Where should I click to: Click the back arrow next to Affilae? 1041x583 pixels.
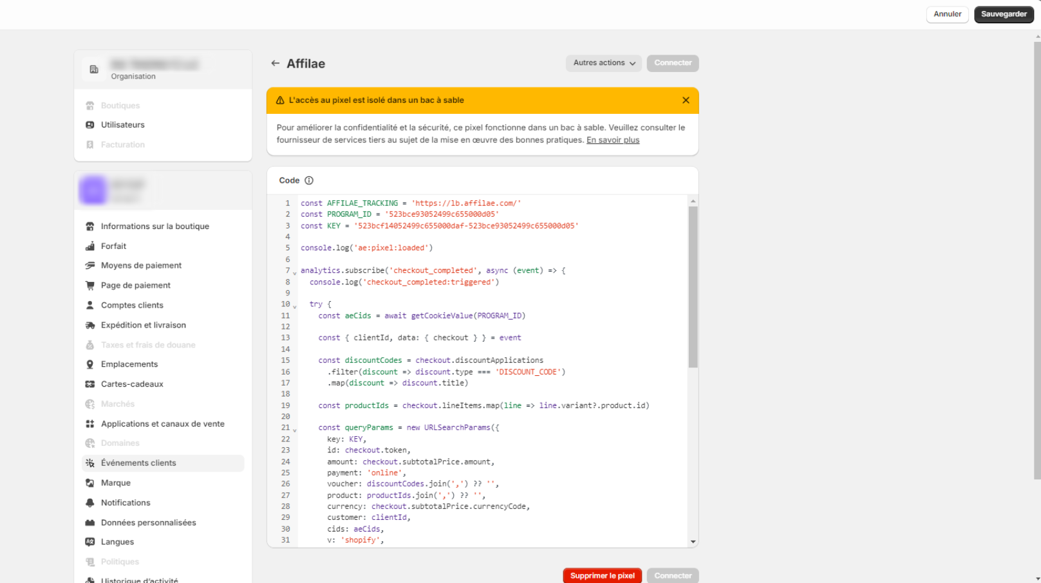pyautogui.click(x=276, y=63)
